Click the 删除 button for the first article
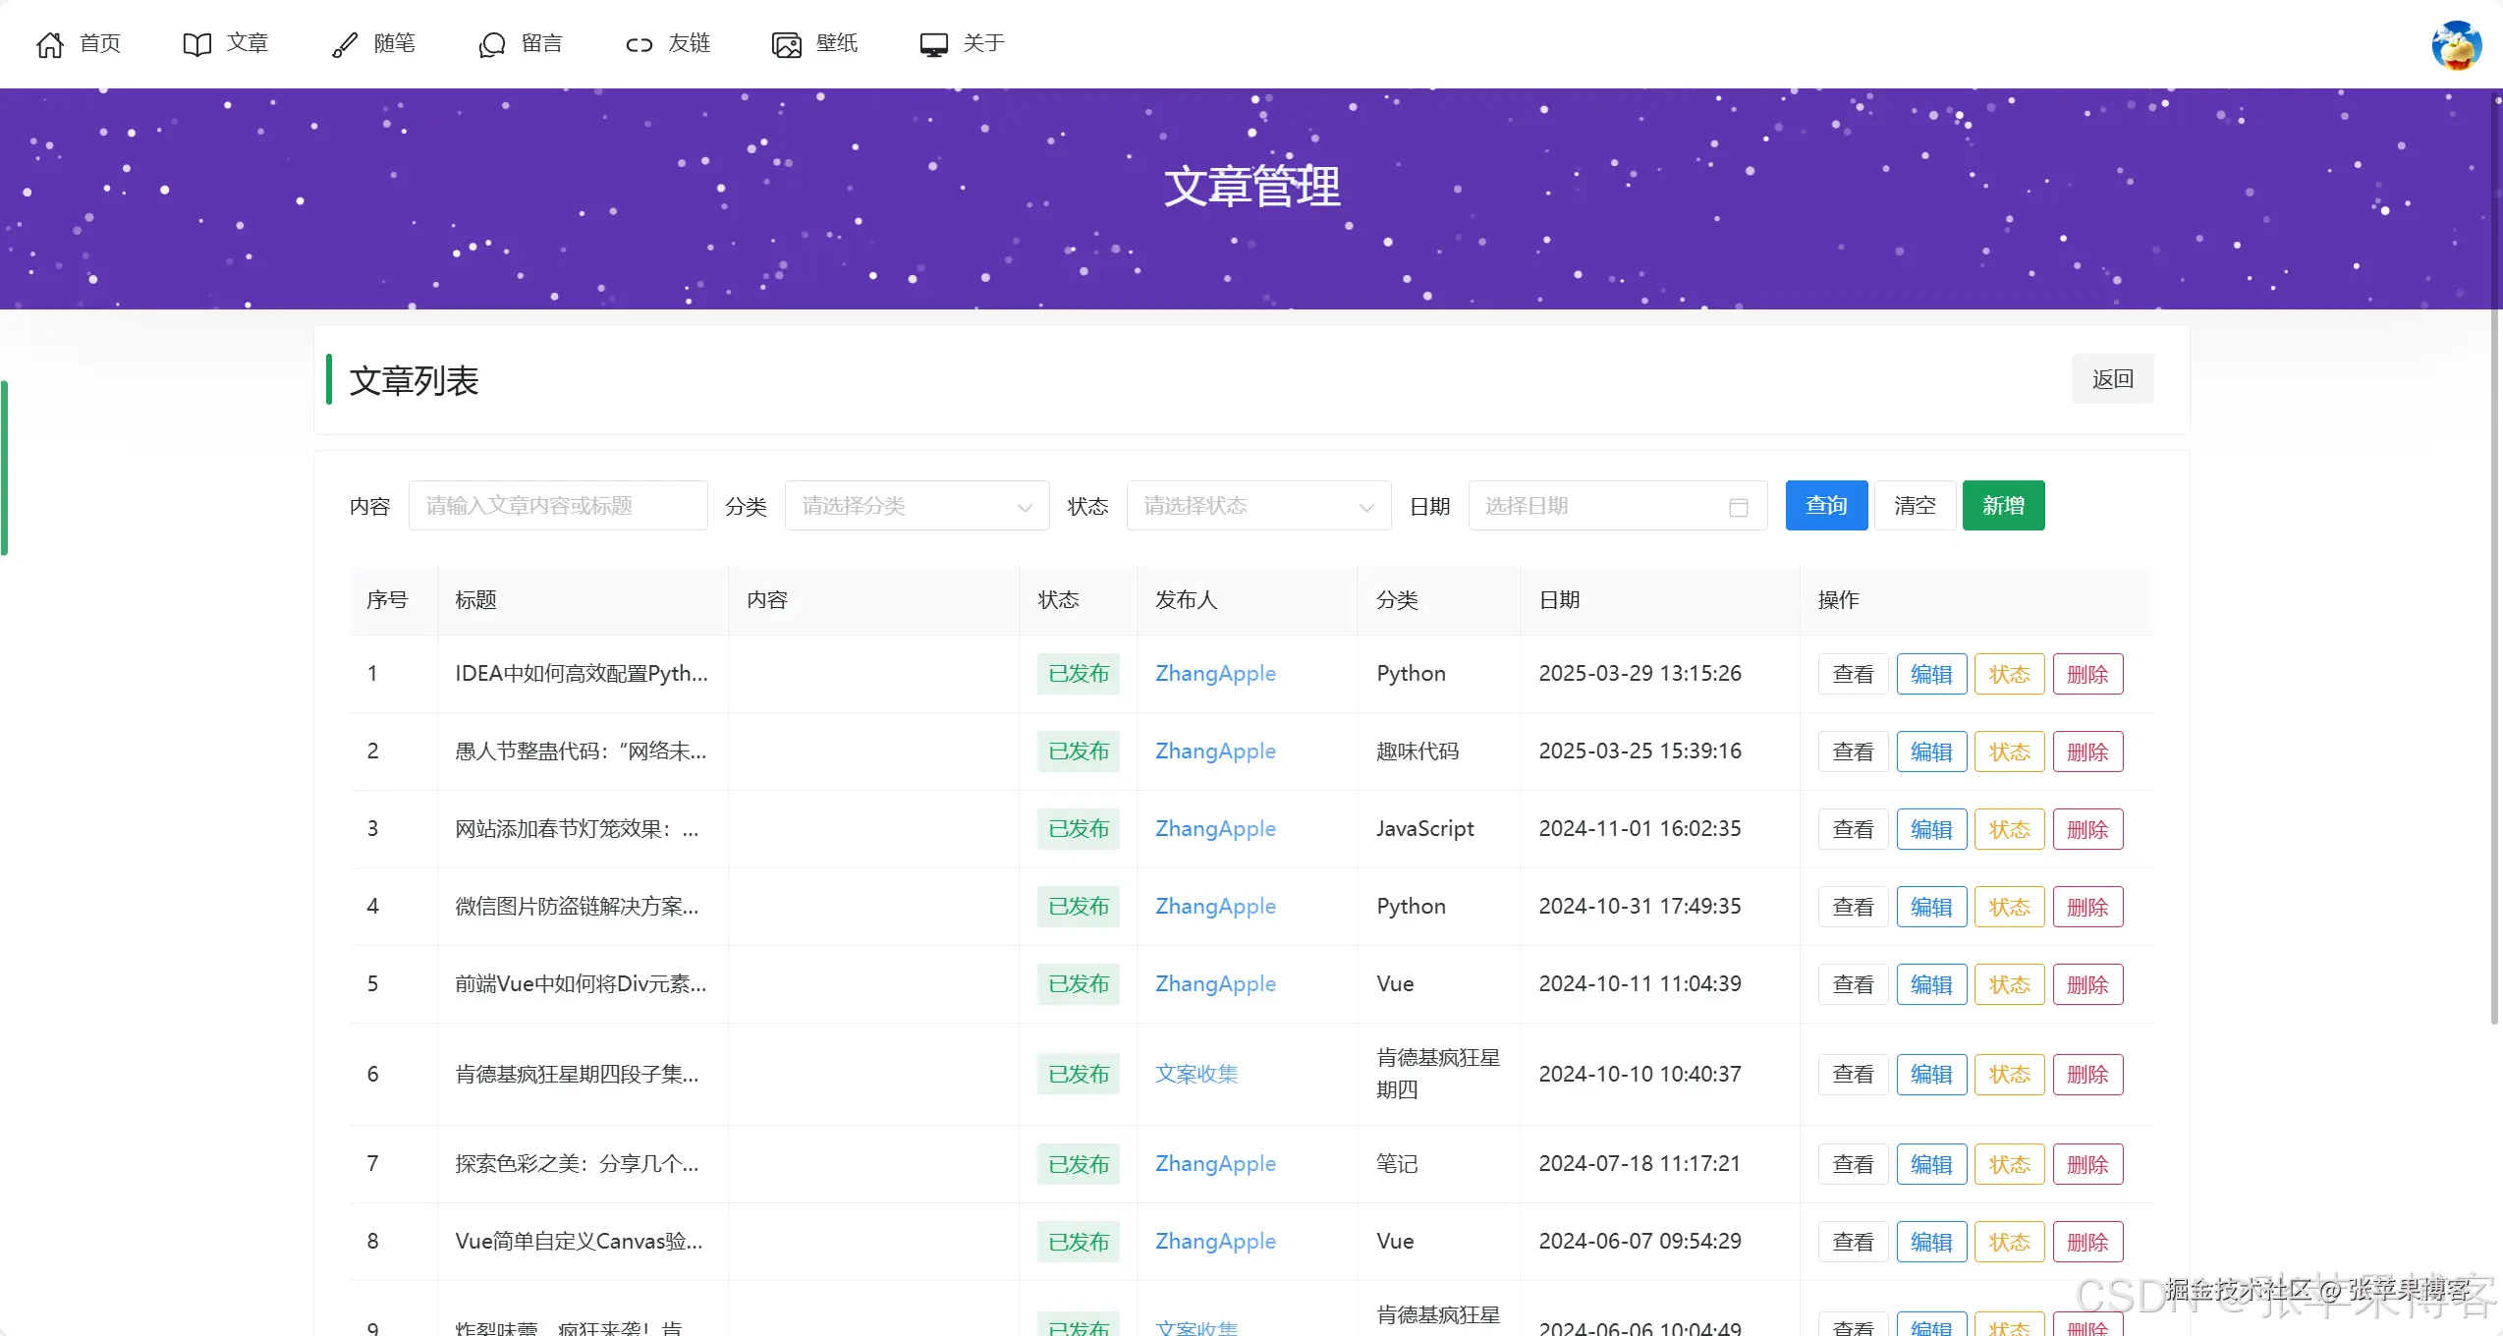Viewport: 2503px width, 1336px height. 2086,674
